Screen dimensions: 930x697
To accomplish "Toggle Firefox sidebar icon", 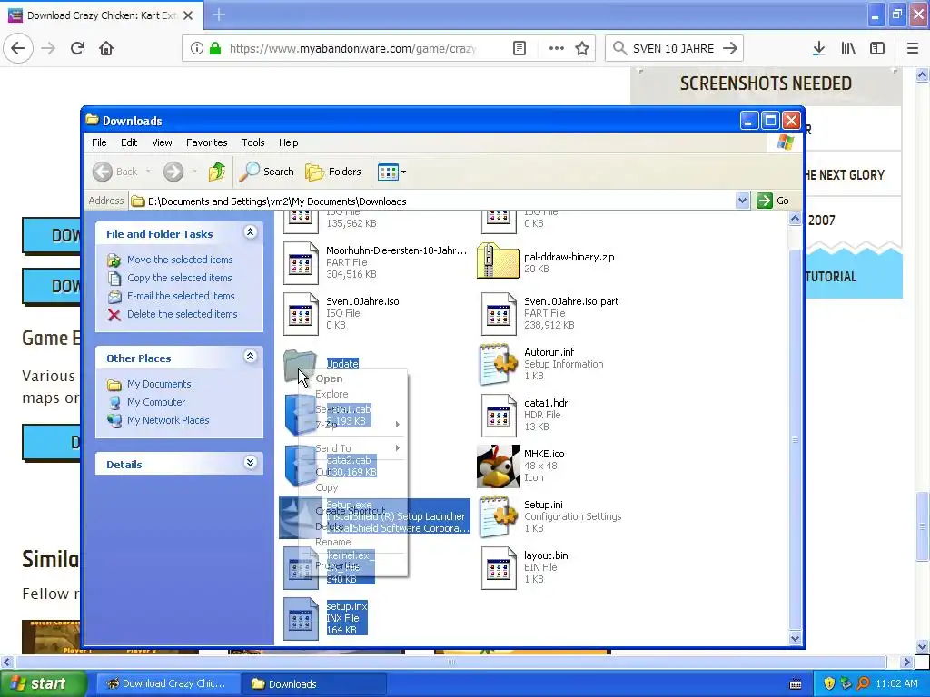I will [x=877, y=48].
